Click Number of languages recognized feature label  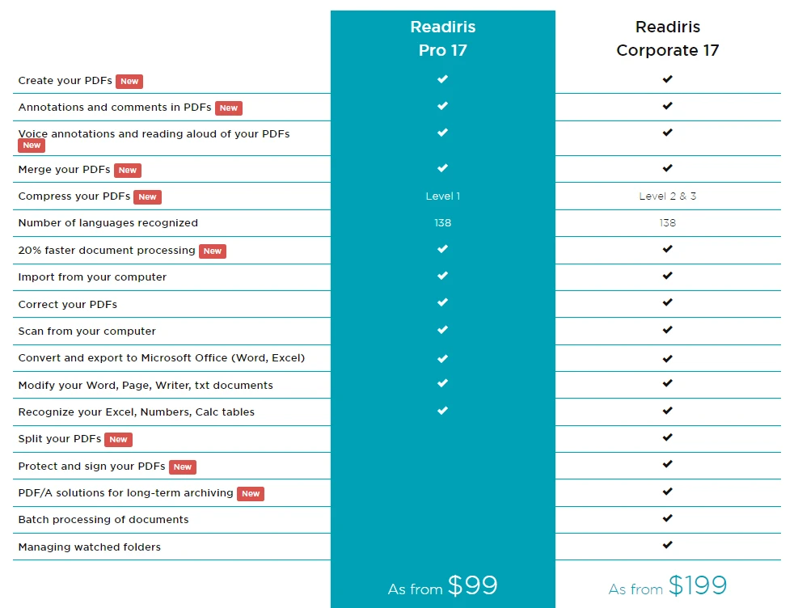[x=108, y=223]
